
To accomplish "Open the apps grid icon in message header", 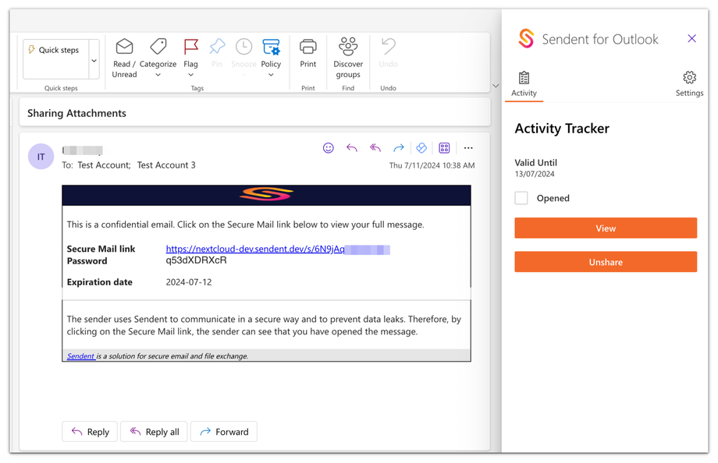I will click(x=444, y=148).
